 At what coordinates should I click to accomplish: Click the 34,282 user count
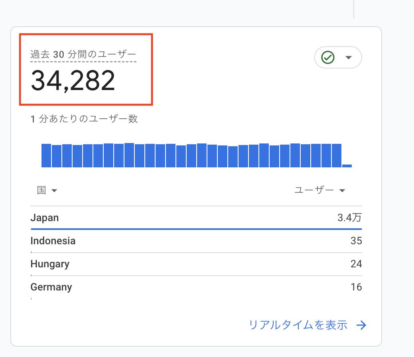pyautogui.click(x=73, y=81)
